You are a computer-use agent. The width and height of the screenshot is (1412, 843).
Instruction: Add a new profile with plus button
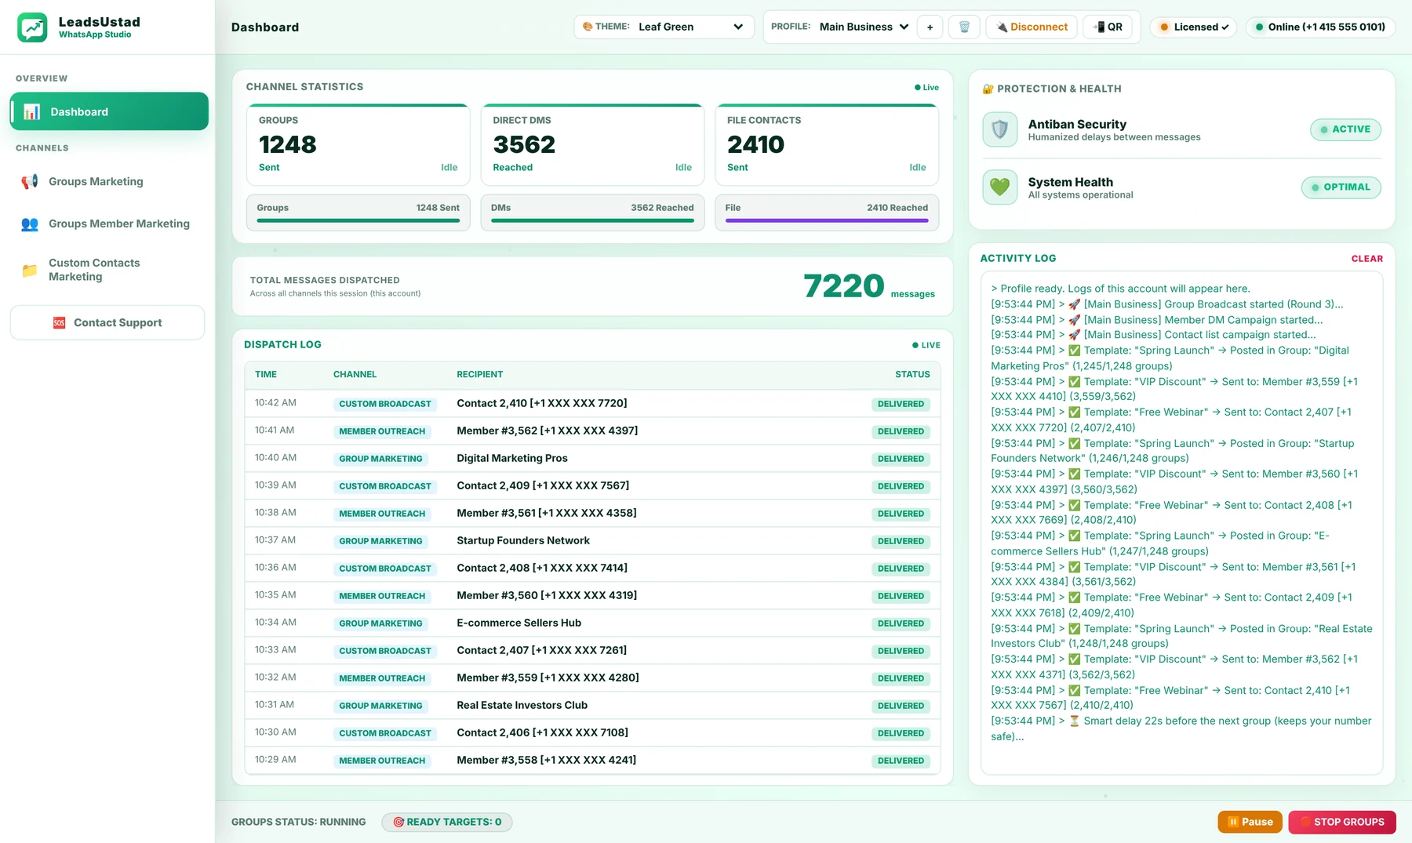click(x=930, y=27)
